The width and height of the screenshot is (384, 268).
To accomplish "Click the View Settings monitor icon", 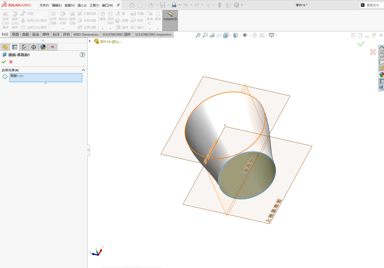I will (x=271, y=35).
